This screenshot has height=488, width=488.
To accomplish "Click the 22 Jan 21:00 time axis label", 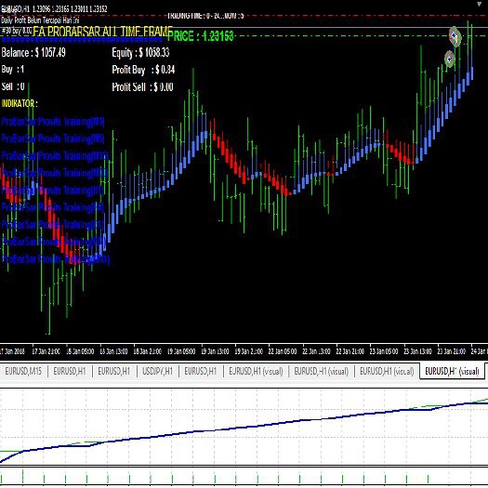I will pos(350,351).
